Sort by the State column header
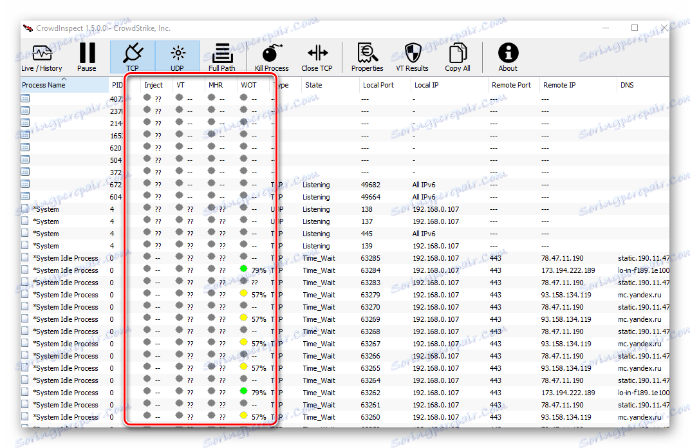Screen dimensions: 690x448 click(330, 85)
